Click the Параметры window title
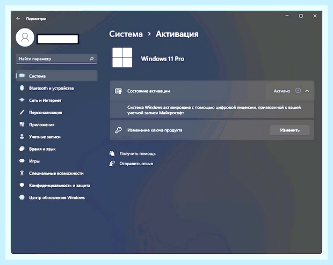The image size is (333, 265). point(36,19)
